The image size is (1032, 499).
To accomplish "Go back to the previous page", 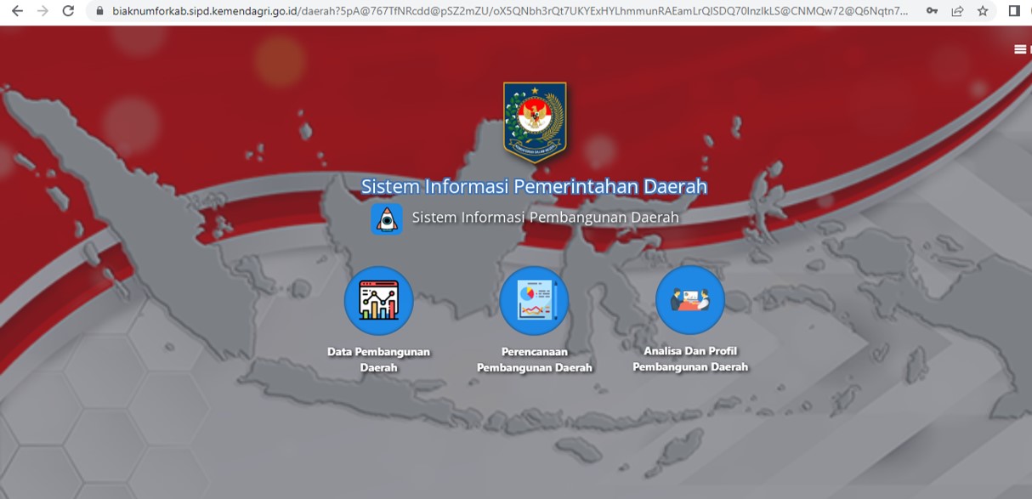I will point(17,11).
